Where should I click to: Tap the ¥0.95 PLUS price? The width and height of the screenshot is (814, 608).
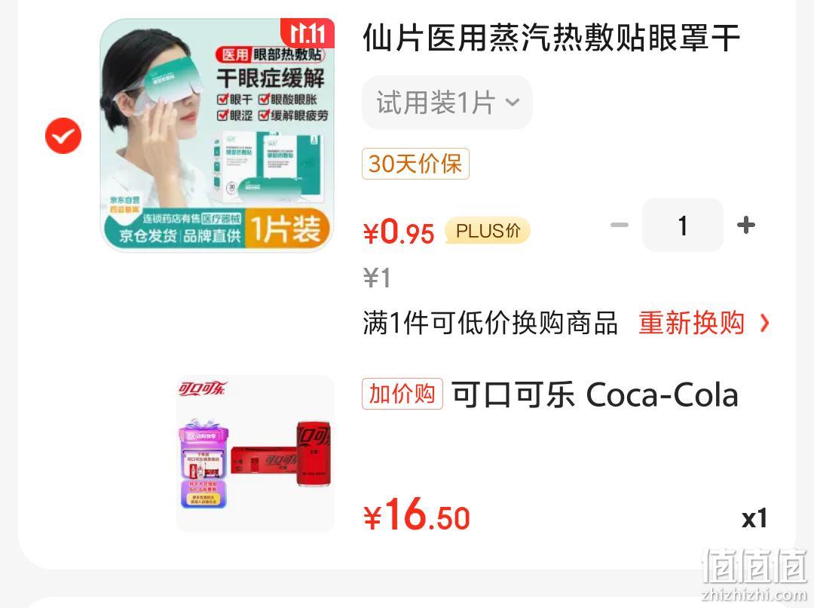pyautogui.click(x=399, y=232)
